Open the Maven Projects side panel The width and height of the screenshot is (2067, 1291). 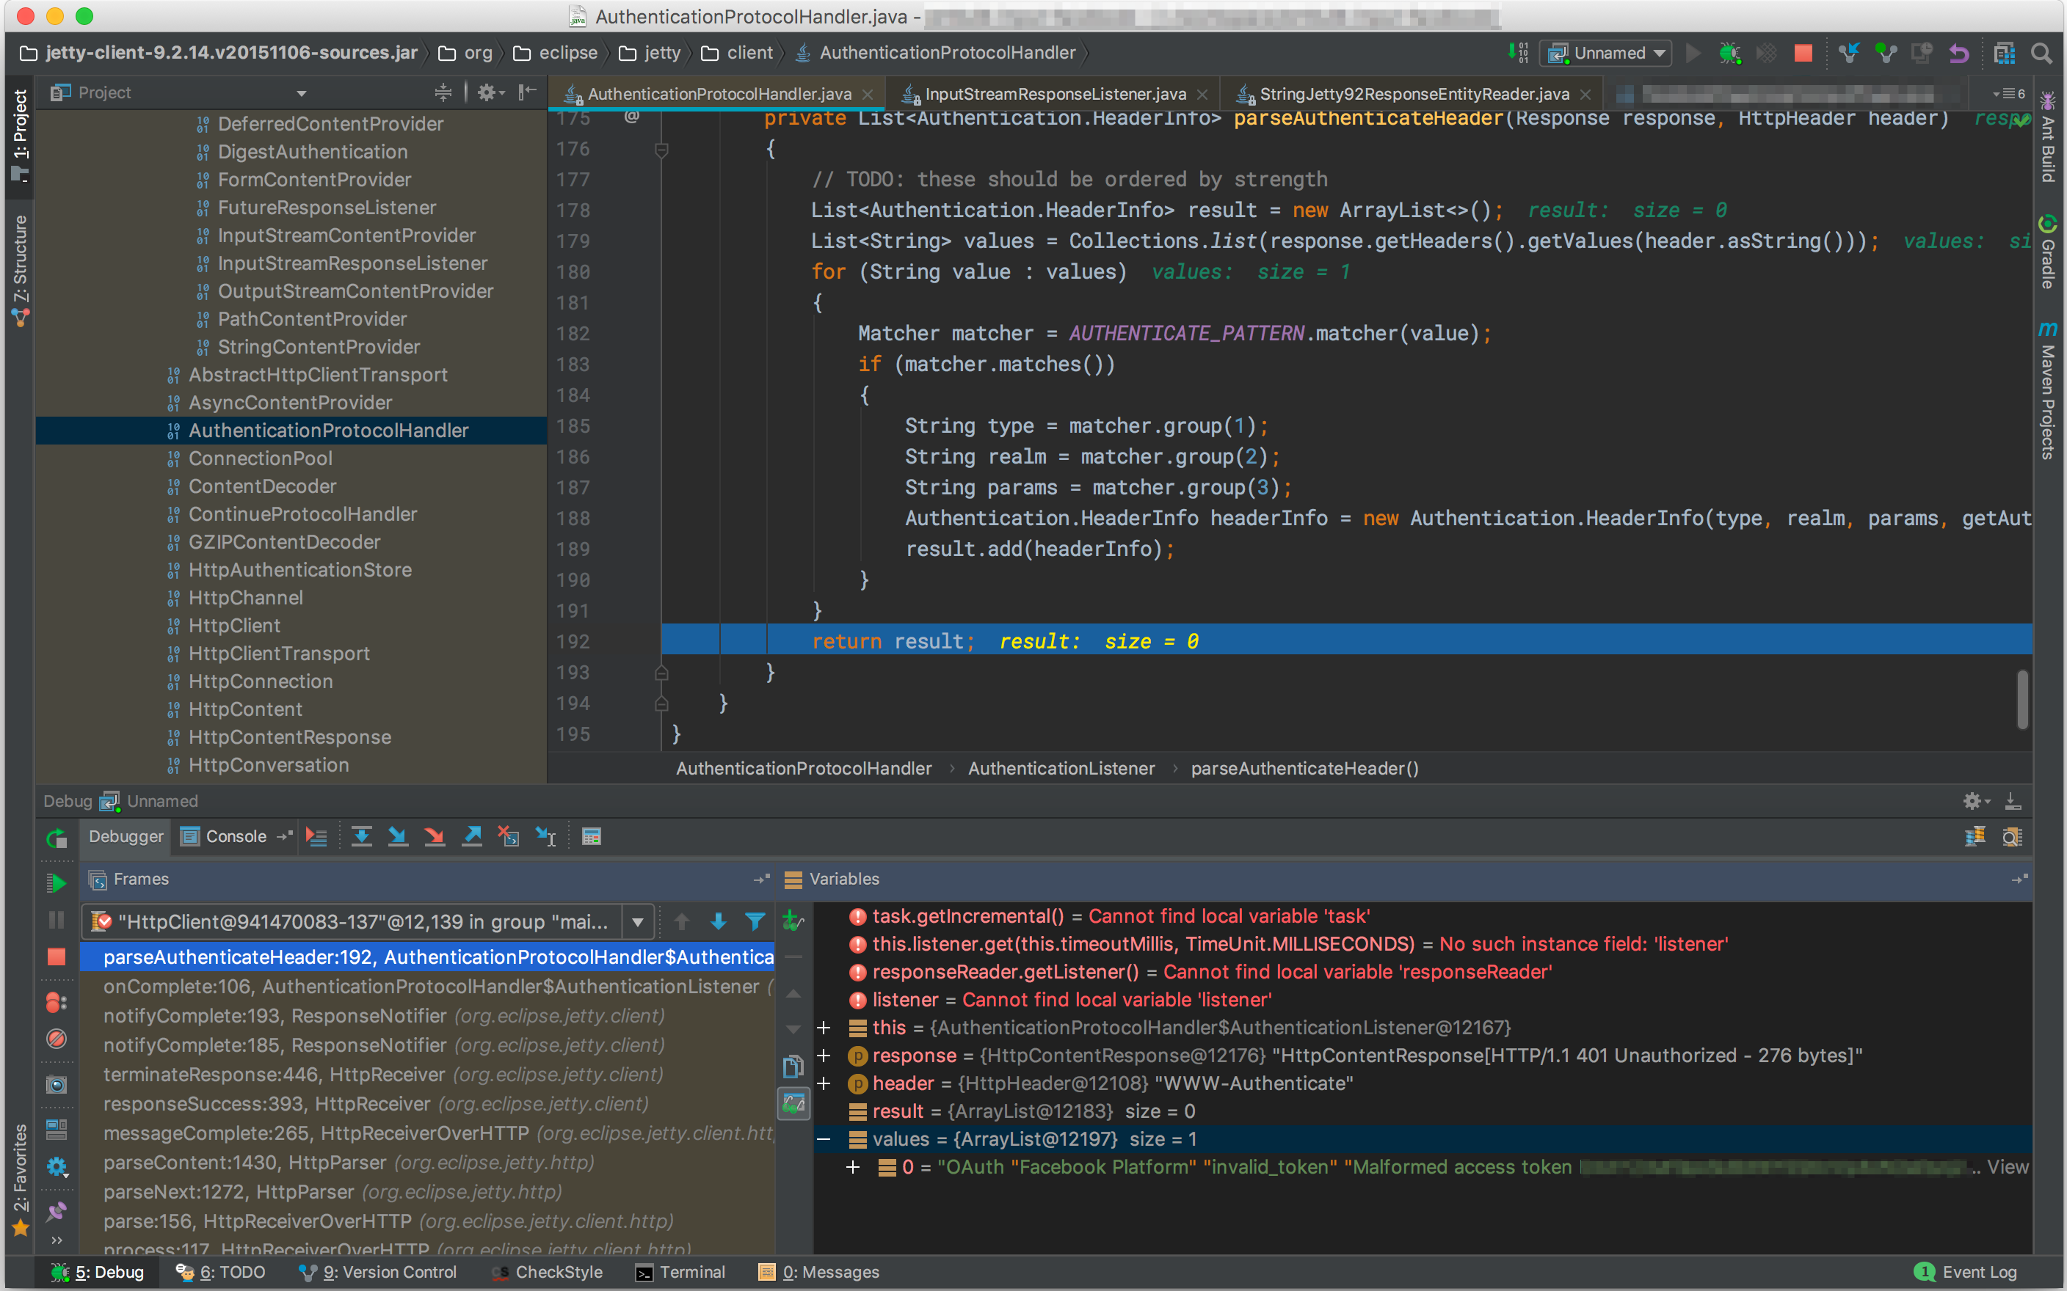[2048, 389]
